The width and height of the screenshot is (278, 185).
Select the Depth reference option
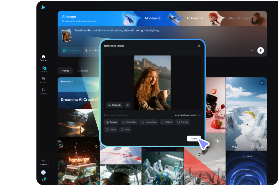[111, 129]
